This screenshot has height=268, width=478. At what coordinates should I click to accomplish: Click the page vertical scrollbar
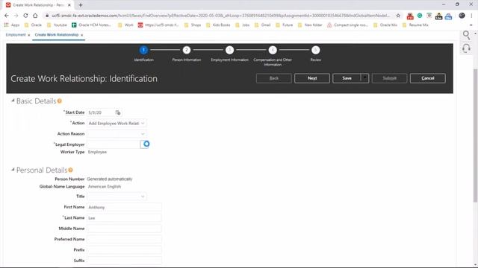click(475, 135)
